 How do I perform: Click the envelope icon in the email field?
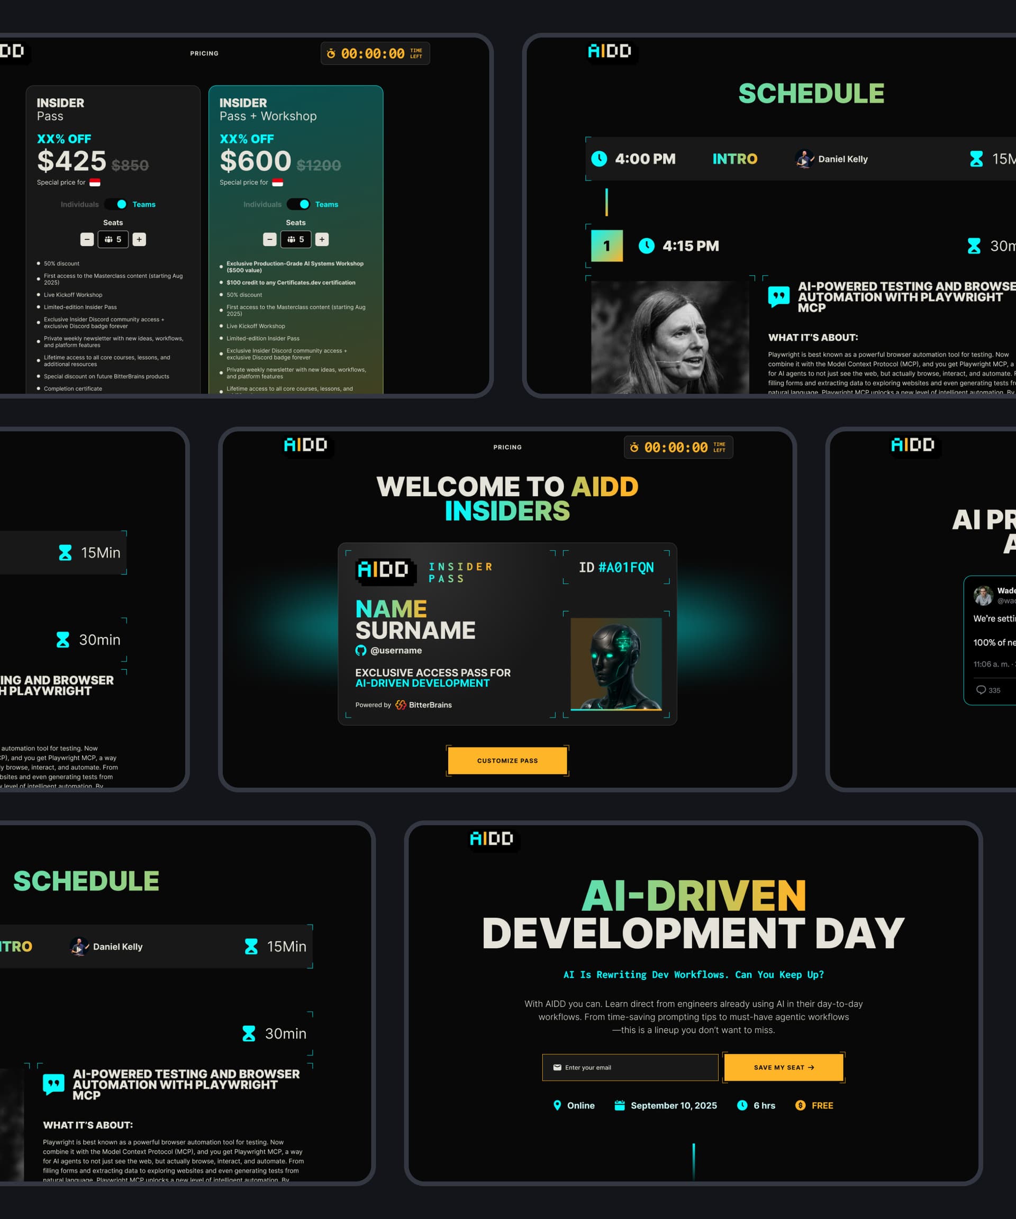coord(557,1068)
